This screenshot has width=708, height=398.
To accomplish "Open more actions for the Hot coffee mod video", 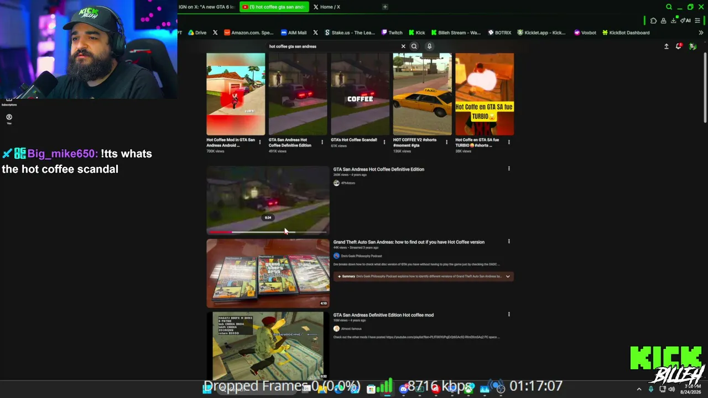I will pos(509,315).
